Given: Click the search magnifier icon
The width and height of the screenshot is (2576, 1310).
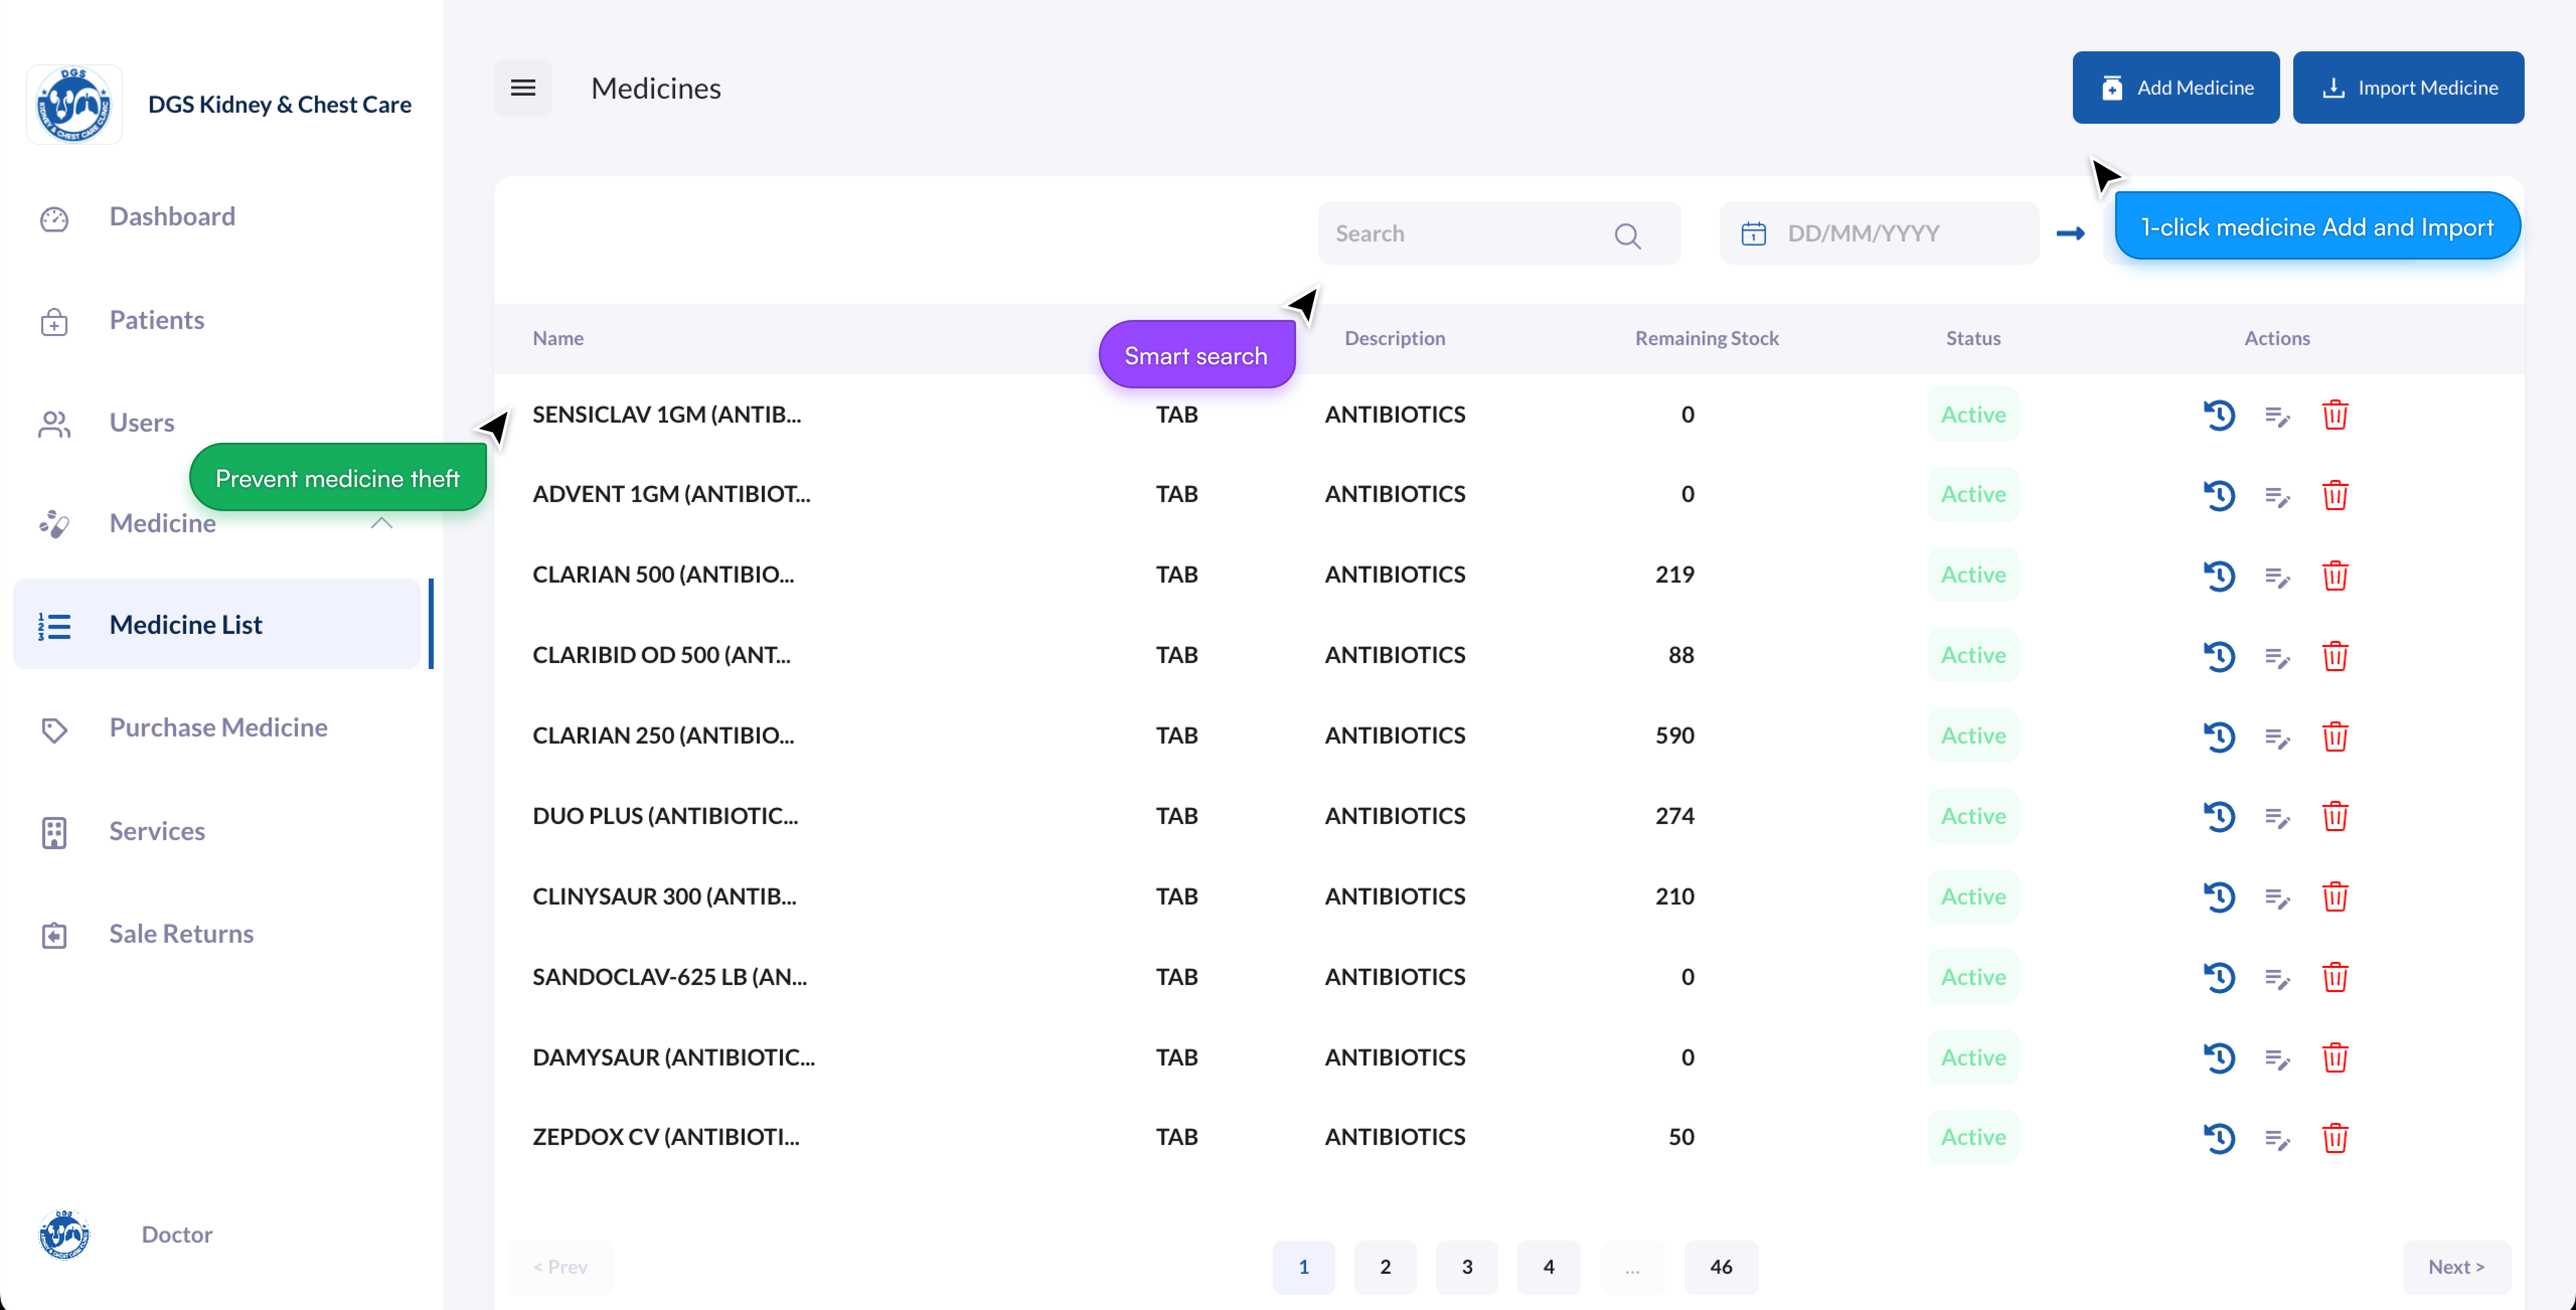Looking at the screenshot, I should [x=1627, y=236].
